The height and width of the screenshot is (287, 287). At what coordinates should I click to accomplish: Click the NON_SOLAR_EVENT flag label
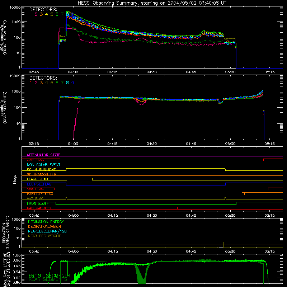pos(43,165)
